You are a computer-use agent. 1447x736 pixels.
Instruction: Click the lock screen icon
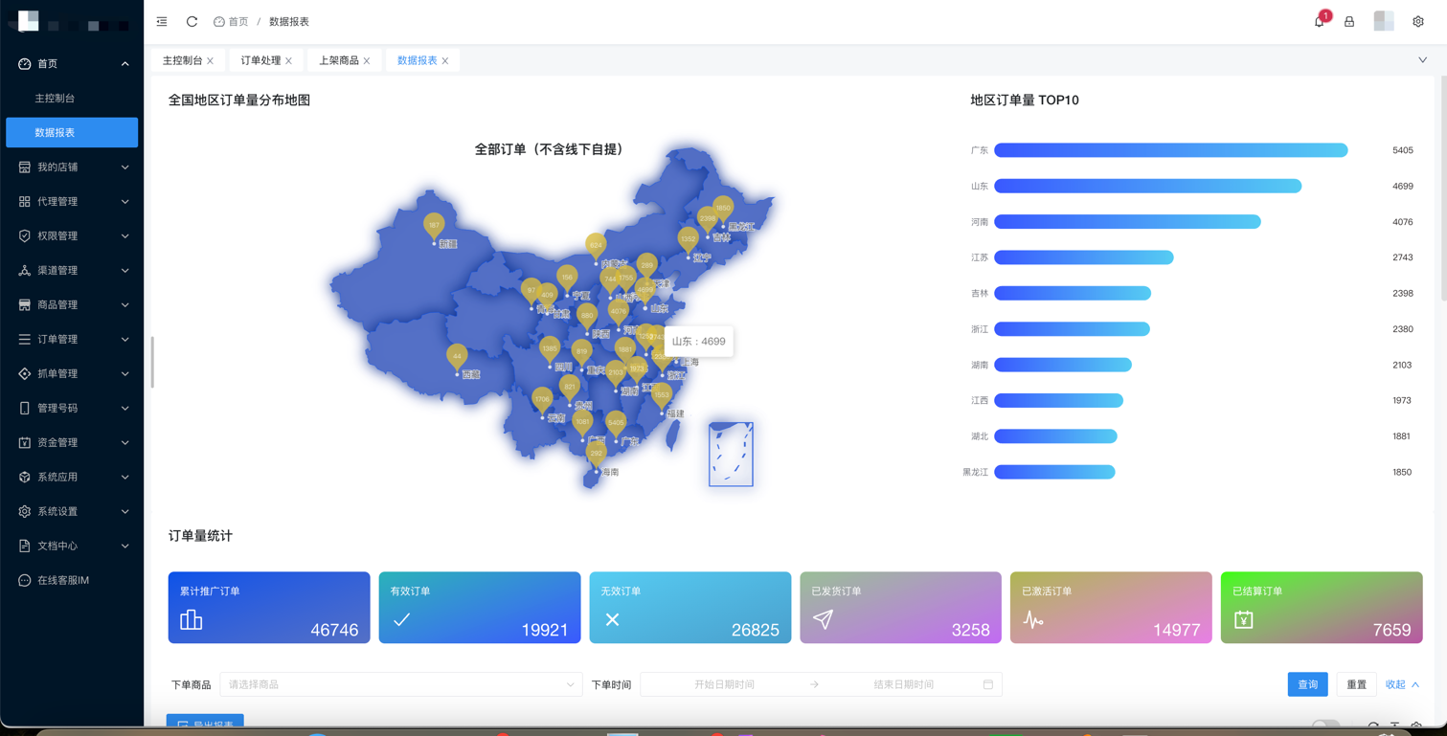1349,21
